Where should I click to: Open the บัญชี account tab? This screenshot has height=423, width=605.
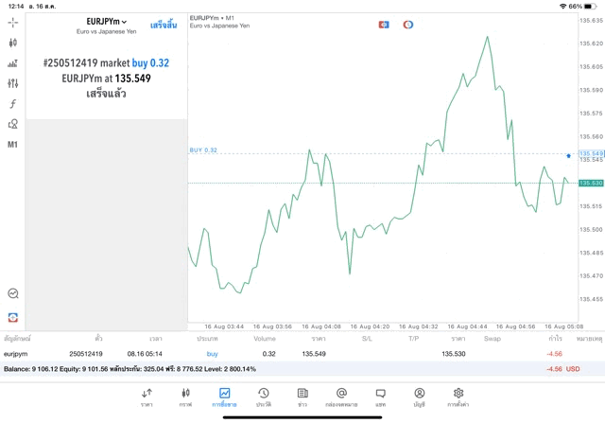tap(420, 397)
